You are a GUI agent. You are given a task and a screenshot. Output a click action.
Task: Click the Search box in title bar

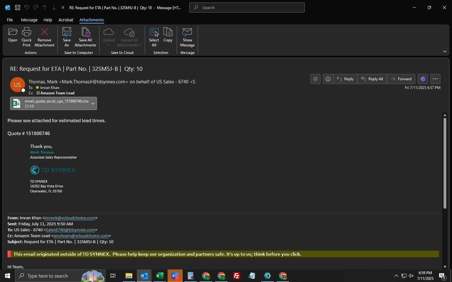pyautogui.click(x=247, y=8)
